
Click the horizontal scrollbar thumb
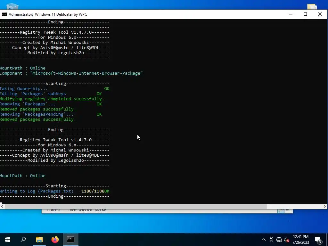tap(135, 207)
